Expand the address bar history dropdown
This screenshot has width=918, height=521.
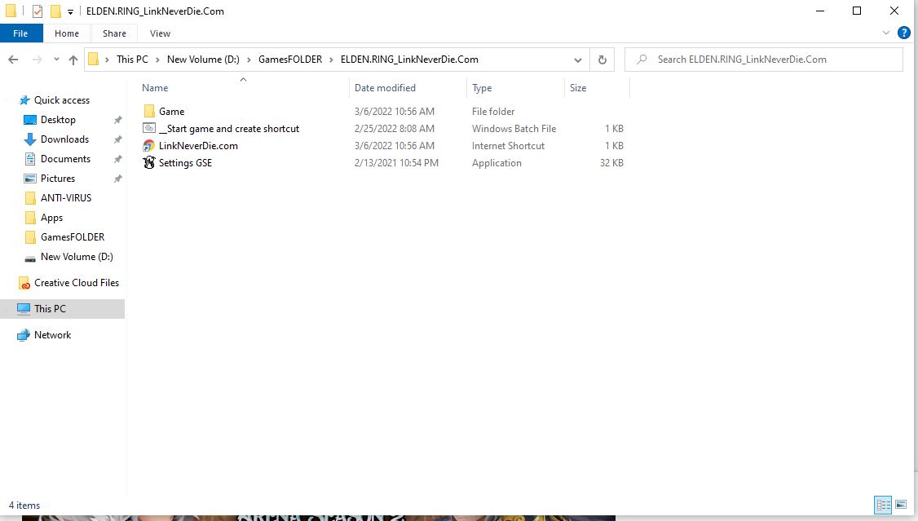pyautogui.click(x=578, y=60)
